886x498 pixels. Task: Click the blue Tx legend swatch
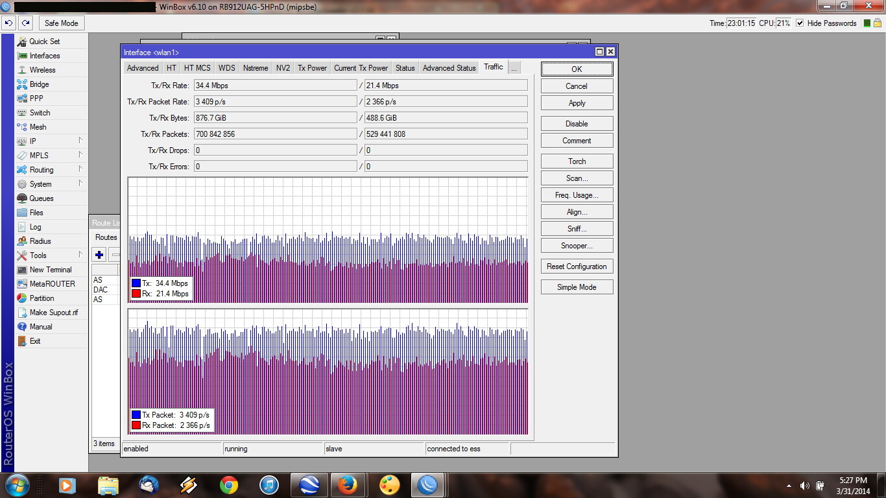136,283
